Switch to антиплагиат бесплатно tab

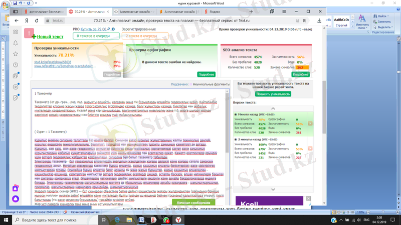click(44, 11)
